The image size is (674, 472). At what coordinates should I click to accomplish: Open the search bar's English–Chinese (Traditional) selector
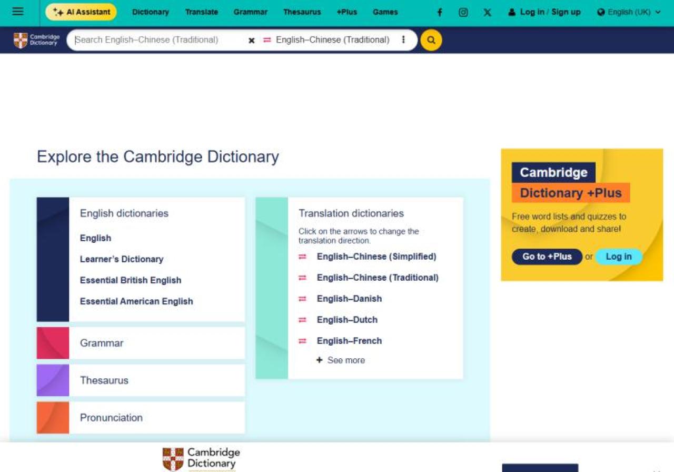(x=333, y=40)
